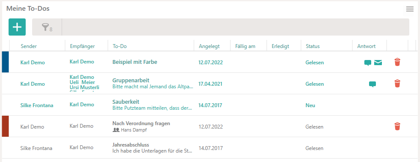Delete the Nach Verordnung fragen to-do
Image resolution: width=420 pixels, height=162 pixels.
pyautogui.click(x=397, y=126)
